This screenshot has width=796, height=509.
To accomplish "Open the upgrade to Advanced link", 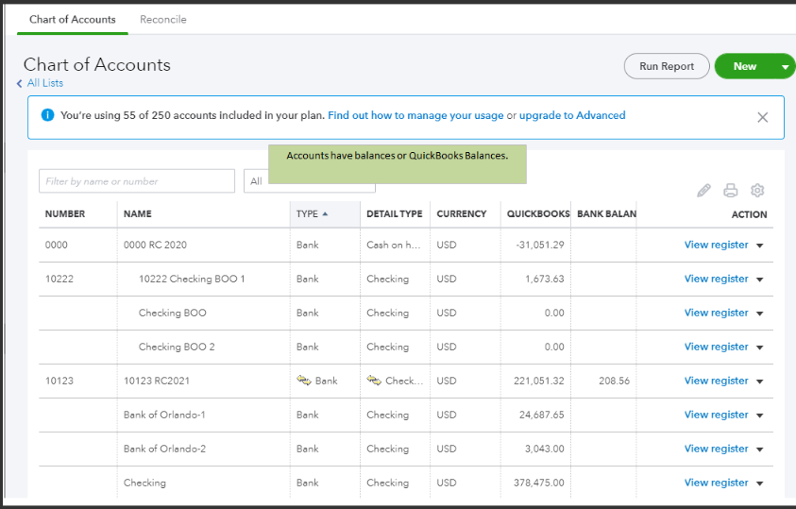I will click(x=572, y=115).
